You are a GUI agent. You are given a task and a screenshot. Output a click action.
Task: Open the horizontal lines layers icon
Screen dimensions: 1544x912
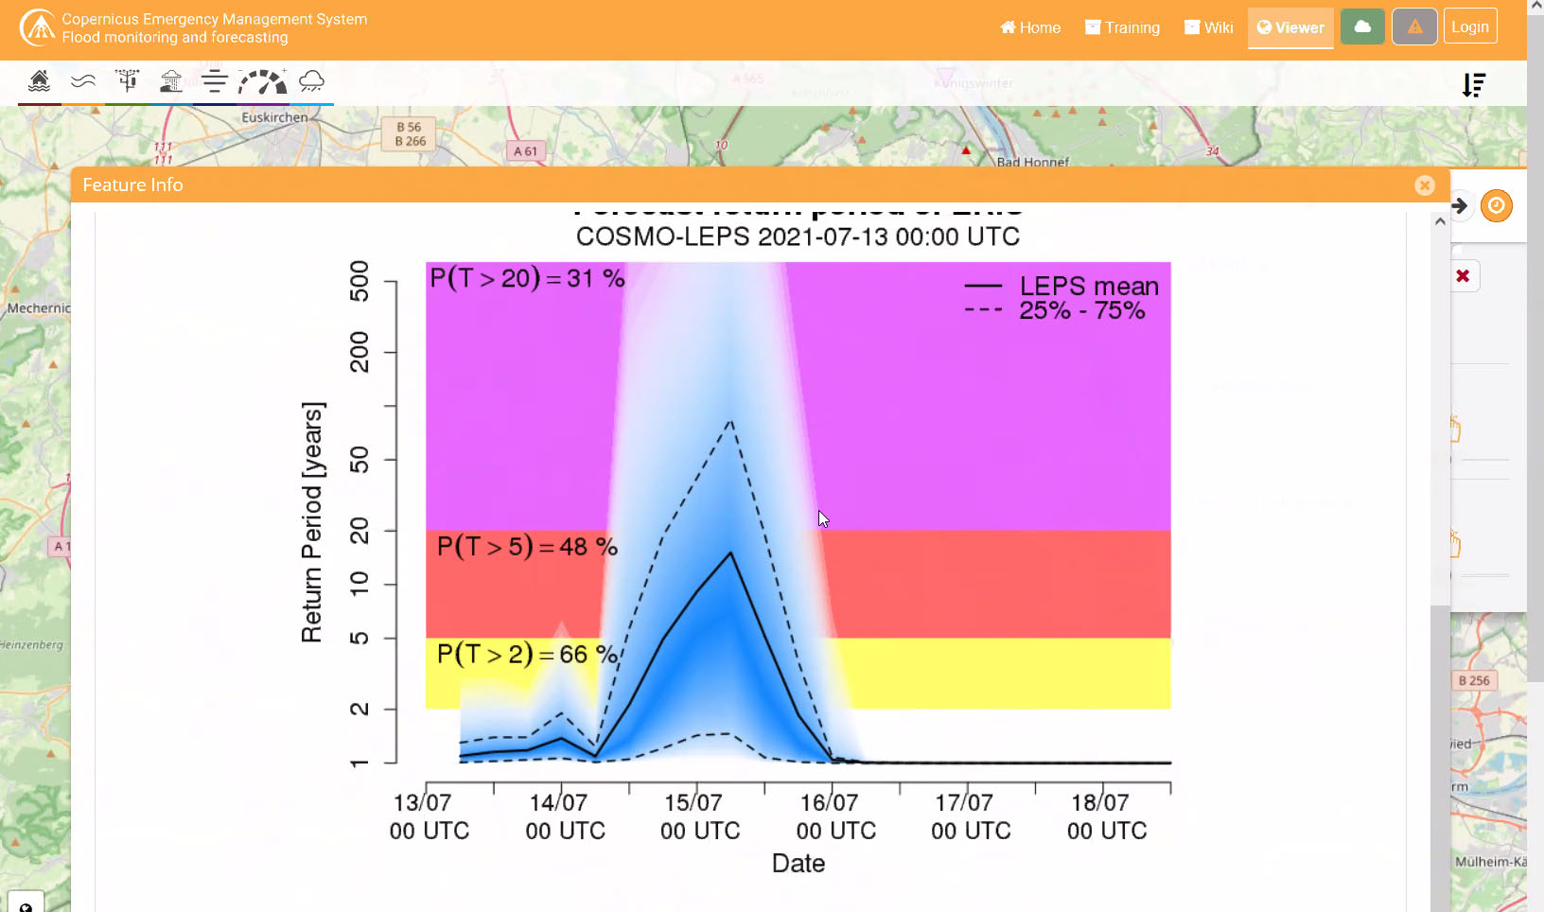(215, 81)
